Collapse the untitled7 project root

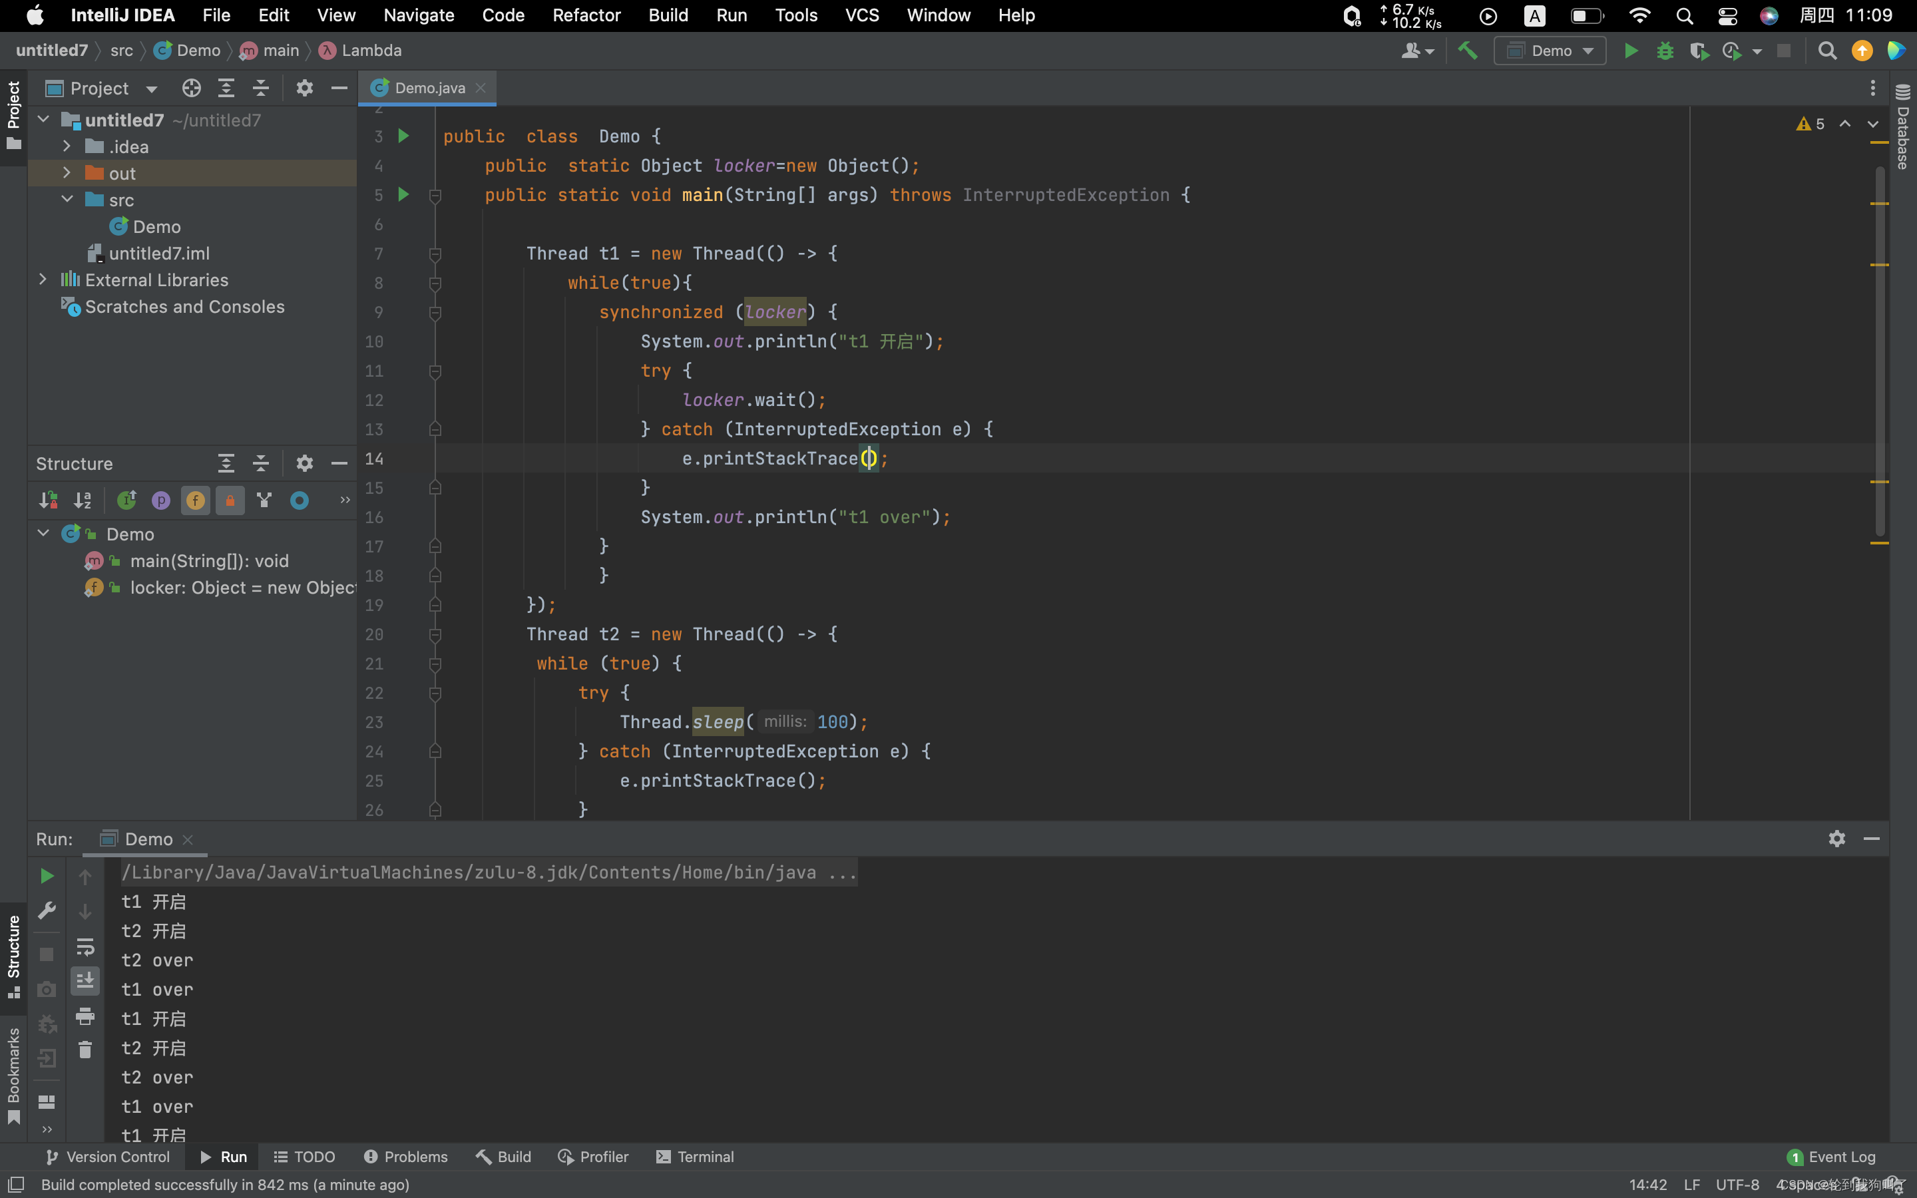pyautogui.click(x=43, y=120)
